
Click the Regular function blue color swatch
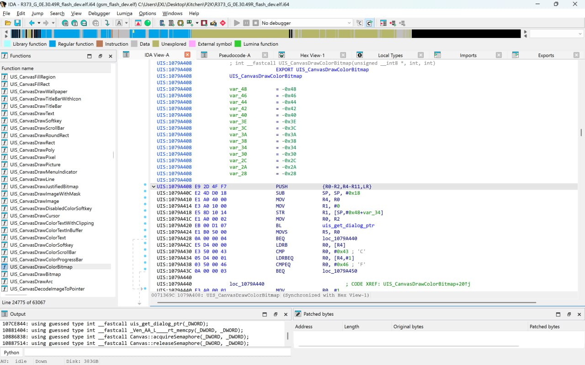[53, 44]
